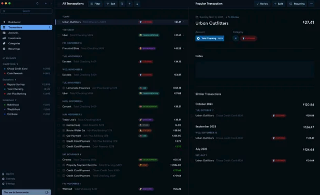The width and height of the screenshot is (320, 195).
Task: Click the Restaurants tag on Fries And Bites
Action: click(x=147, y=48)
